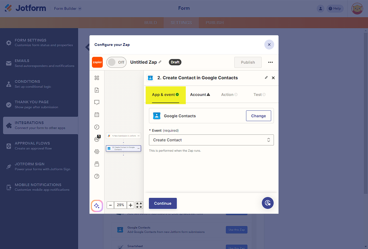This screenshot has width=368, height=249.
Task: Open three-dot menu on step 2 node
Action: [139, 148]
